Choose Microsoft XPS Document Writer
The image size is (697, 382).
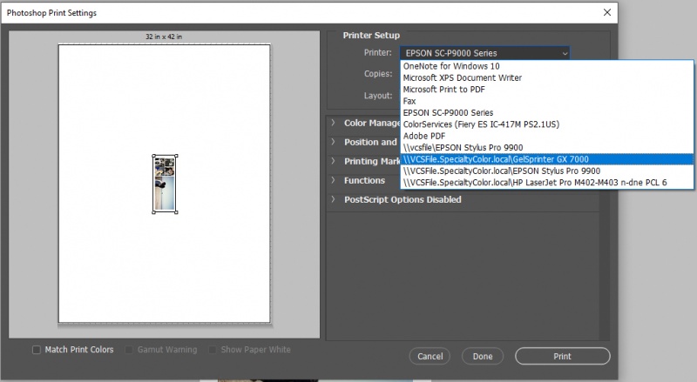point(462,77)
